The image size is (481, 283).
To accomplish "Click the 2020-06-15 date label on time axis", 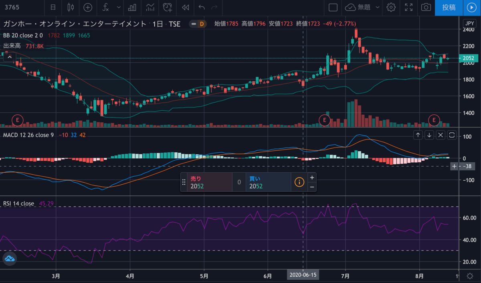I will [303, 275].
